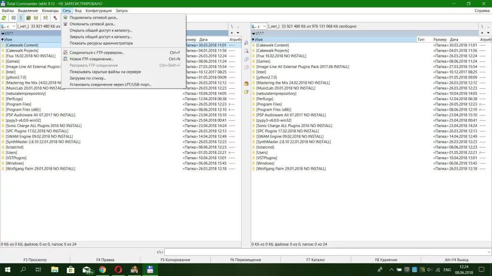Open right panel directory history arrow
This screenshot has width=492, height=276.
[x=488, y=33]
